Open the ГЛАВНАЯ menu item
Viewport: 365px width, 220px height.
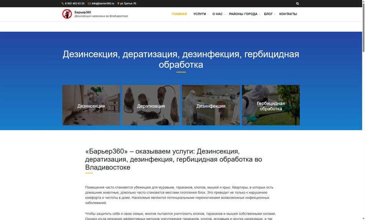(x=179, y=14)
